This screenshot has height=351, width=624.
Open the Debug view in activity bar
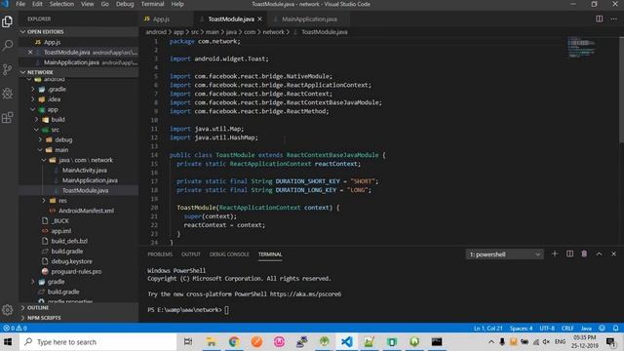pyautogui.click(x=7, y=94)
